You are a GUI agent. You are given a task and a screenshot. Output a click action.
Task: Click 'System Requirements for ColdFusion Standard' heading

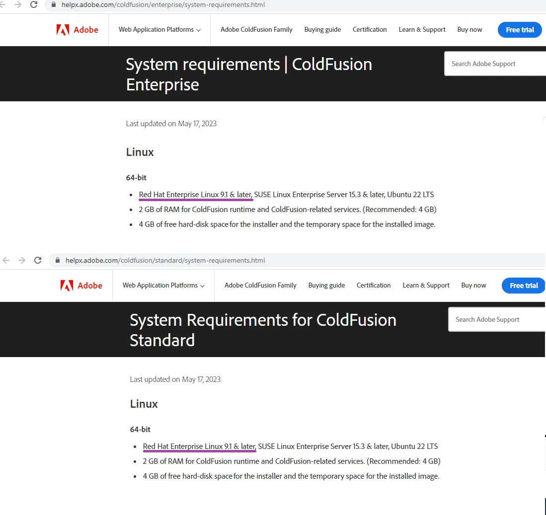[263, 330]
